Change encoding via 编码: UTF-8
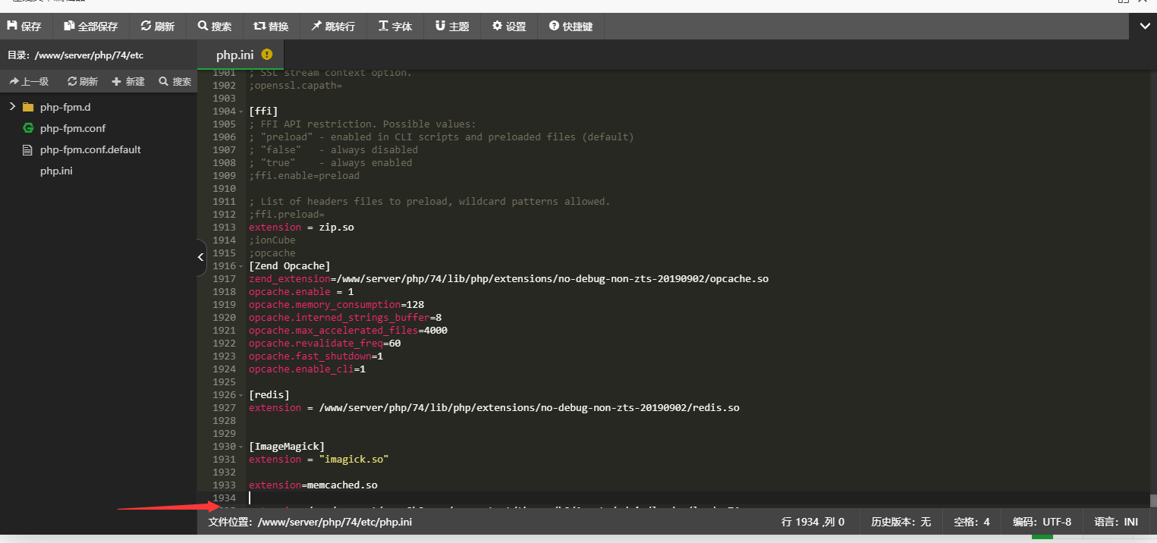Viewport: 1157px width, 543px height. (x=1042, y=522)
